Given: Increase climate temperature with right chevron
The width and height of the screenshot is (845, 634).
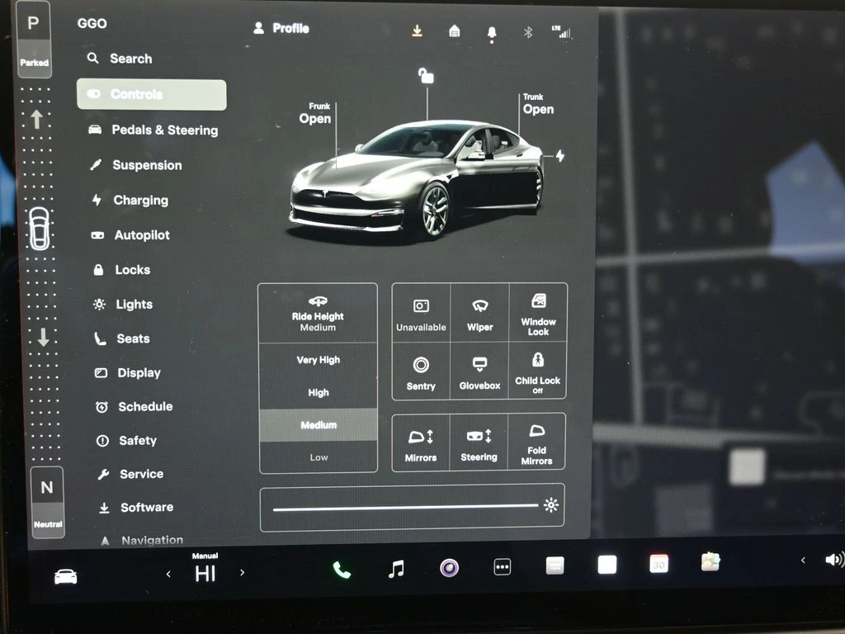Looking at the screenshot, I should coord(242,573).
